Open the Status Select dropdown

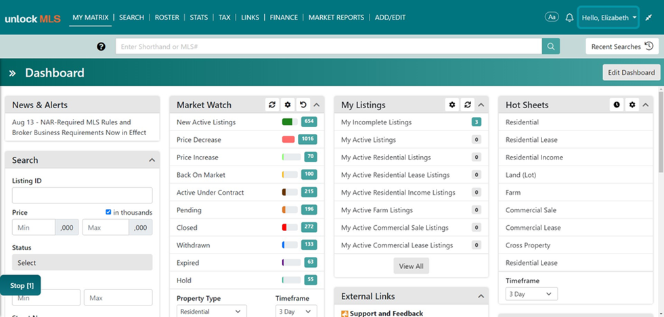point(82,262)
